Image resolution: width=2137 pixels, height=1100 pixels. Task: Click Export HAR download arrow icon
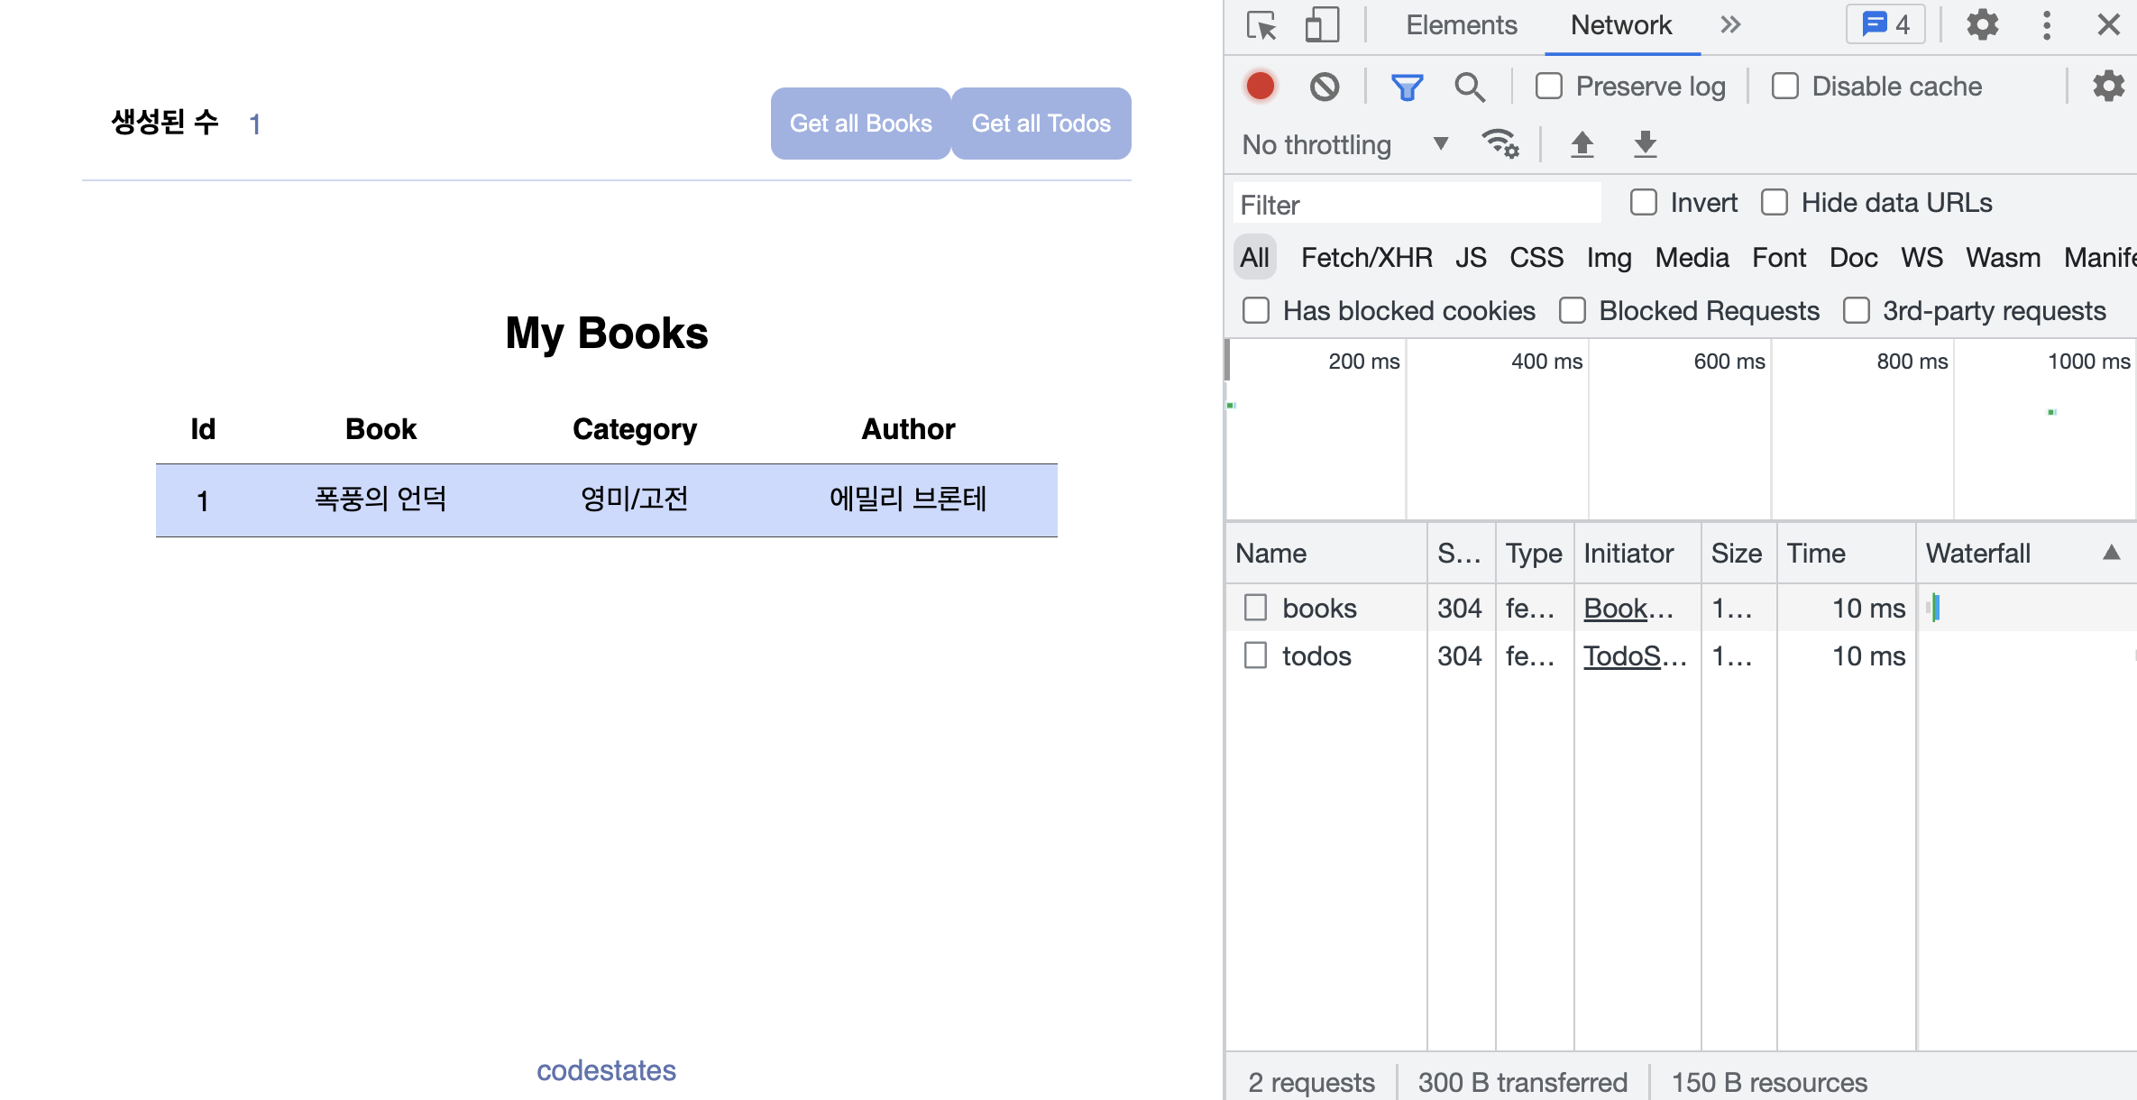[1645, 144]
